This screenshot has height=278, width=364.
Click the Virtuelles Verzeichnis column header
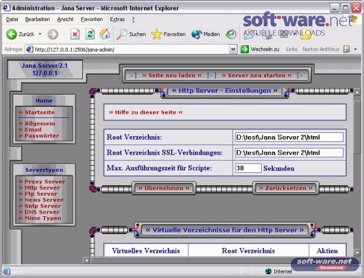pos(146,251)
